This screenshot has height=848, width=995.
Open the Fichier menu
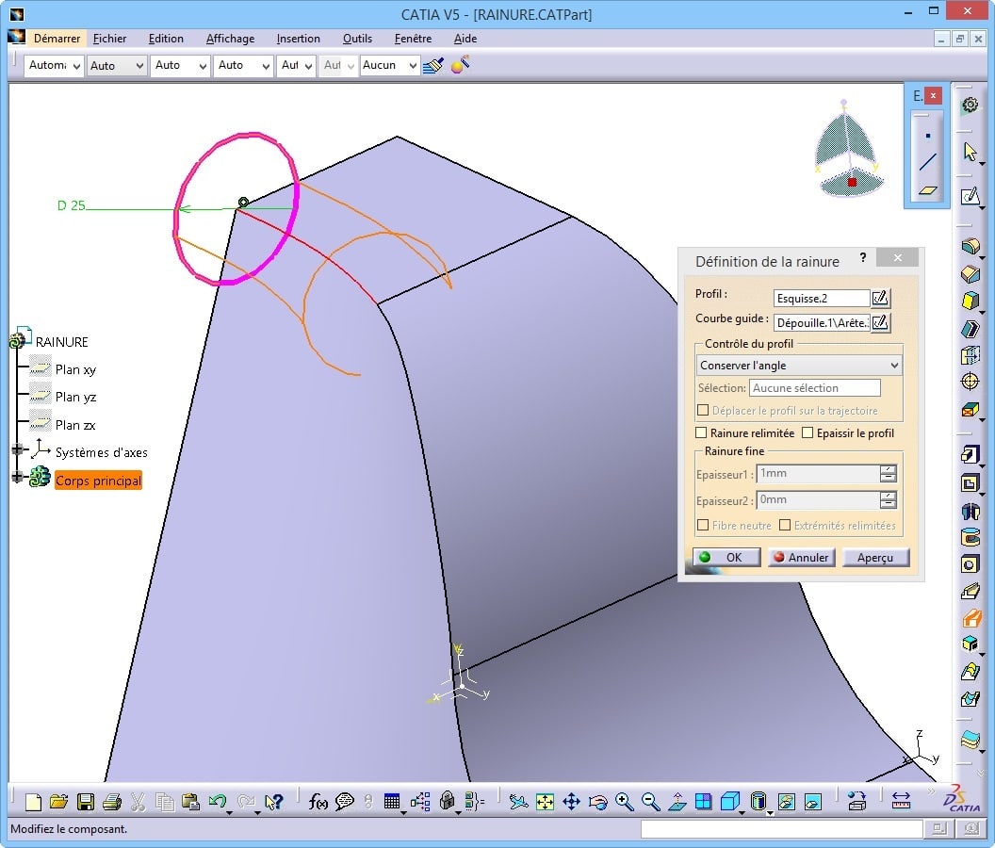tap(110, 39)
